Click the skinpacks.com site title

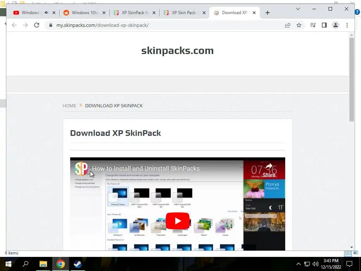[177, 51]
